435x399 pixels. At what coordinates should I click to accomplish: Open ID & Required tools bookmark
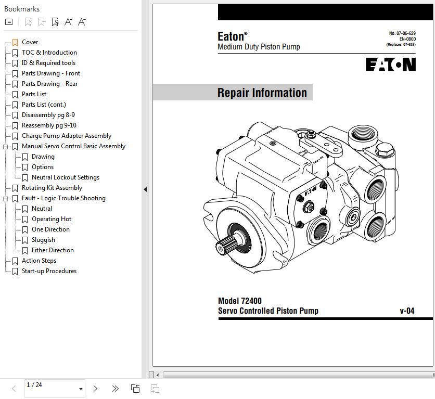pos(48,63)
